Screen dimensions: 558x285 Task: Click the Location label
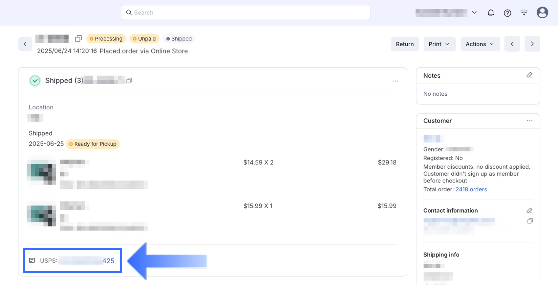point(41,107)
